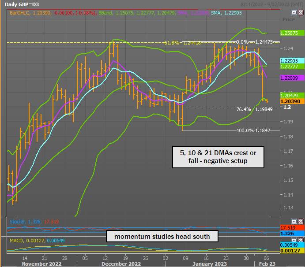Select the 1.25075 upper band price tag
305x267 pixels.
pyautogui.click(x=292, y=33)
